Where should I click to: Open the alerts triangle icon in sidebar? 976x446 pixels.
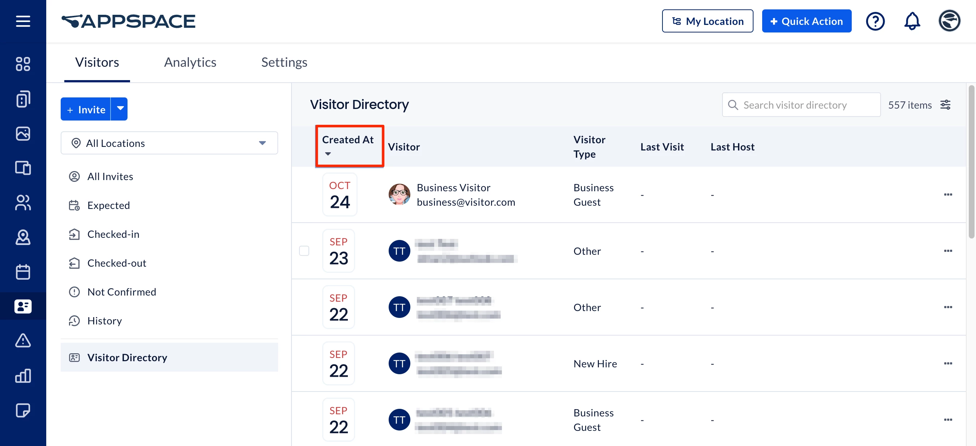click(x=23, y=341)
